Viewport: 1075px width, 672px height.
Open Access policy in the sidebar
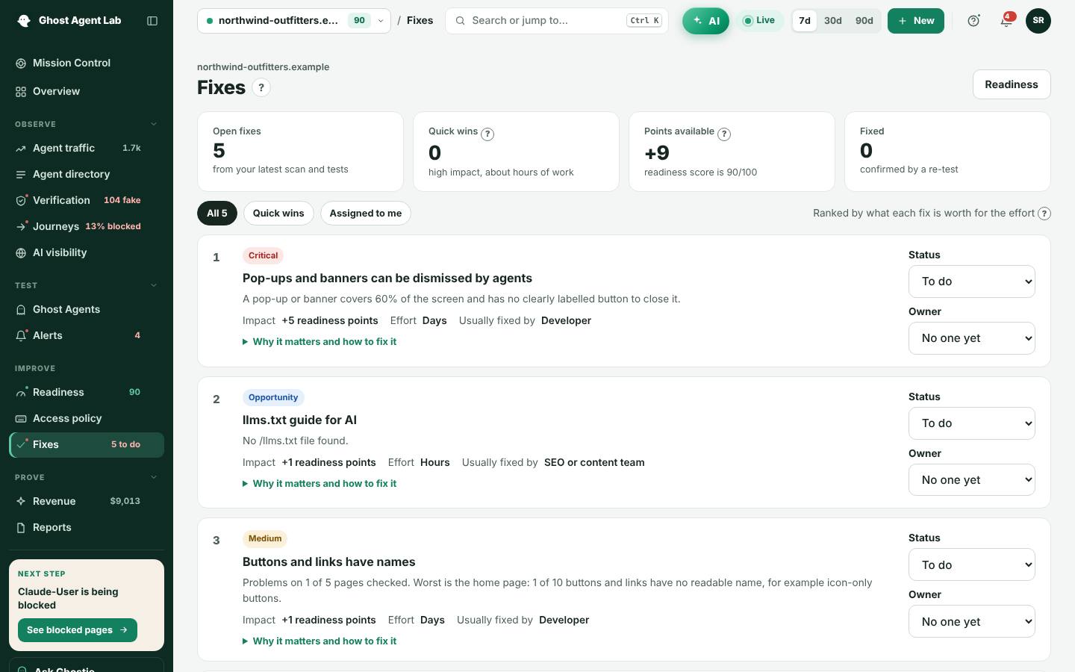point(87,419)
